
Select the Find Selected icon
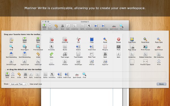point(38,47)
